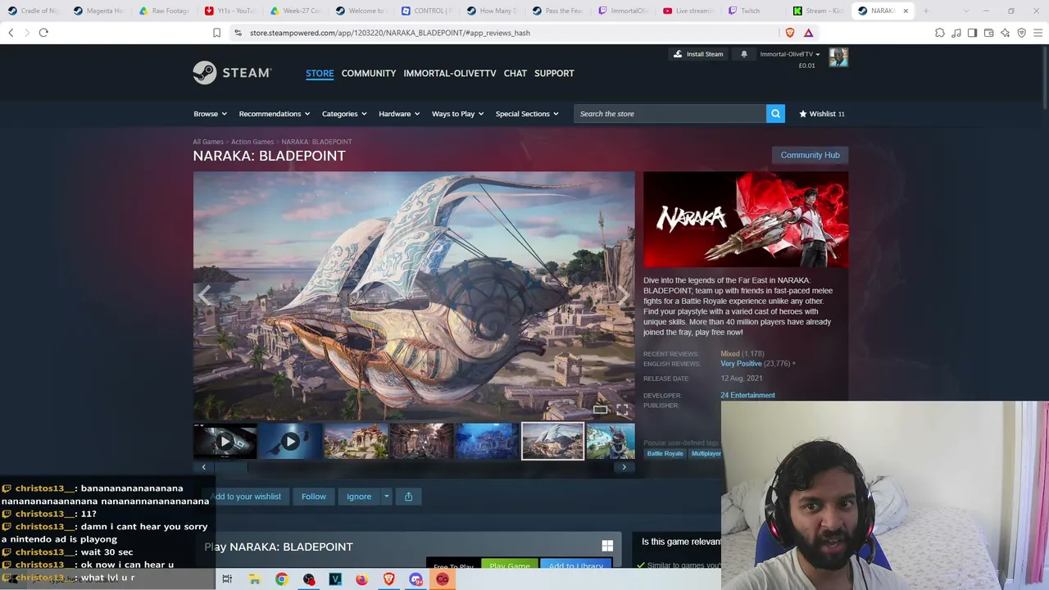1049x590 pixels.
Task: Open the Immortal-OliveTV account dropdown
Action: click(x=790, y=54)
